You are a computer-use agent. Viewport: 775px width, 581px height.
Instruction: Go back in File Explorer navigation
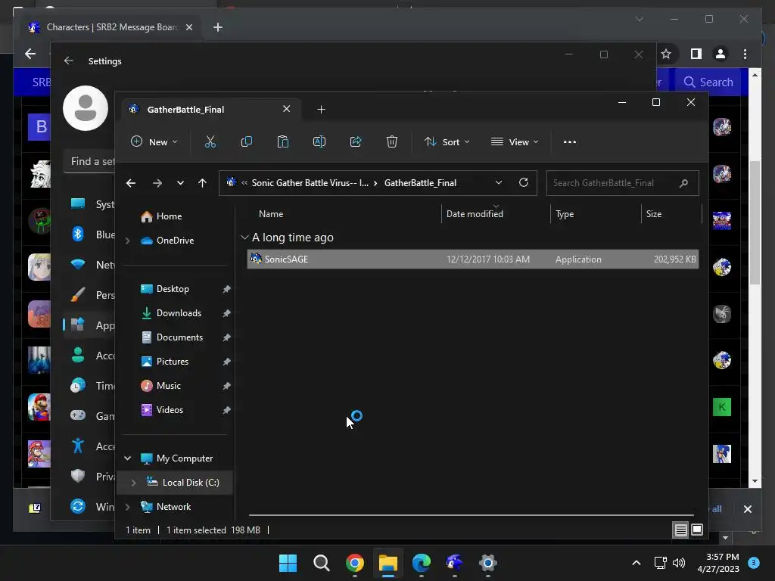coord(131,183)
